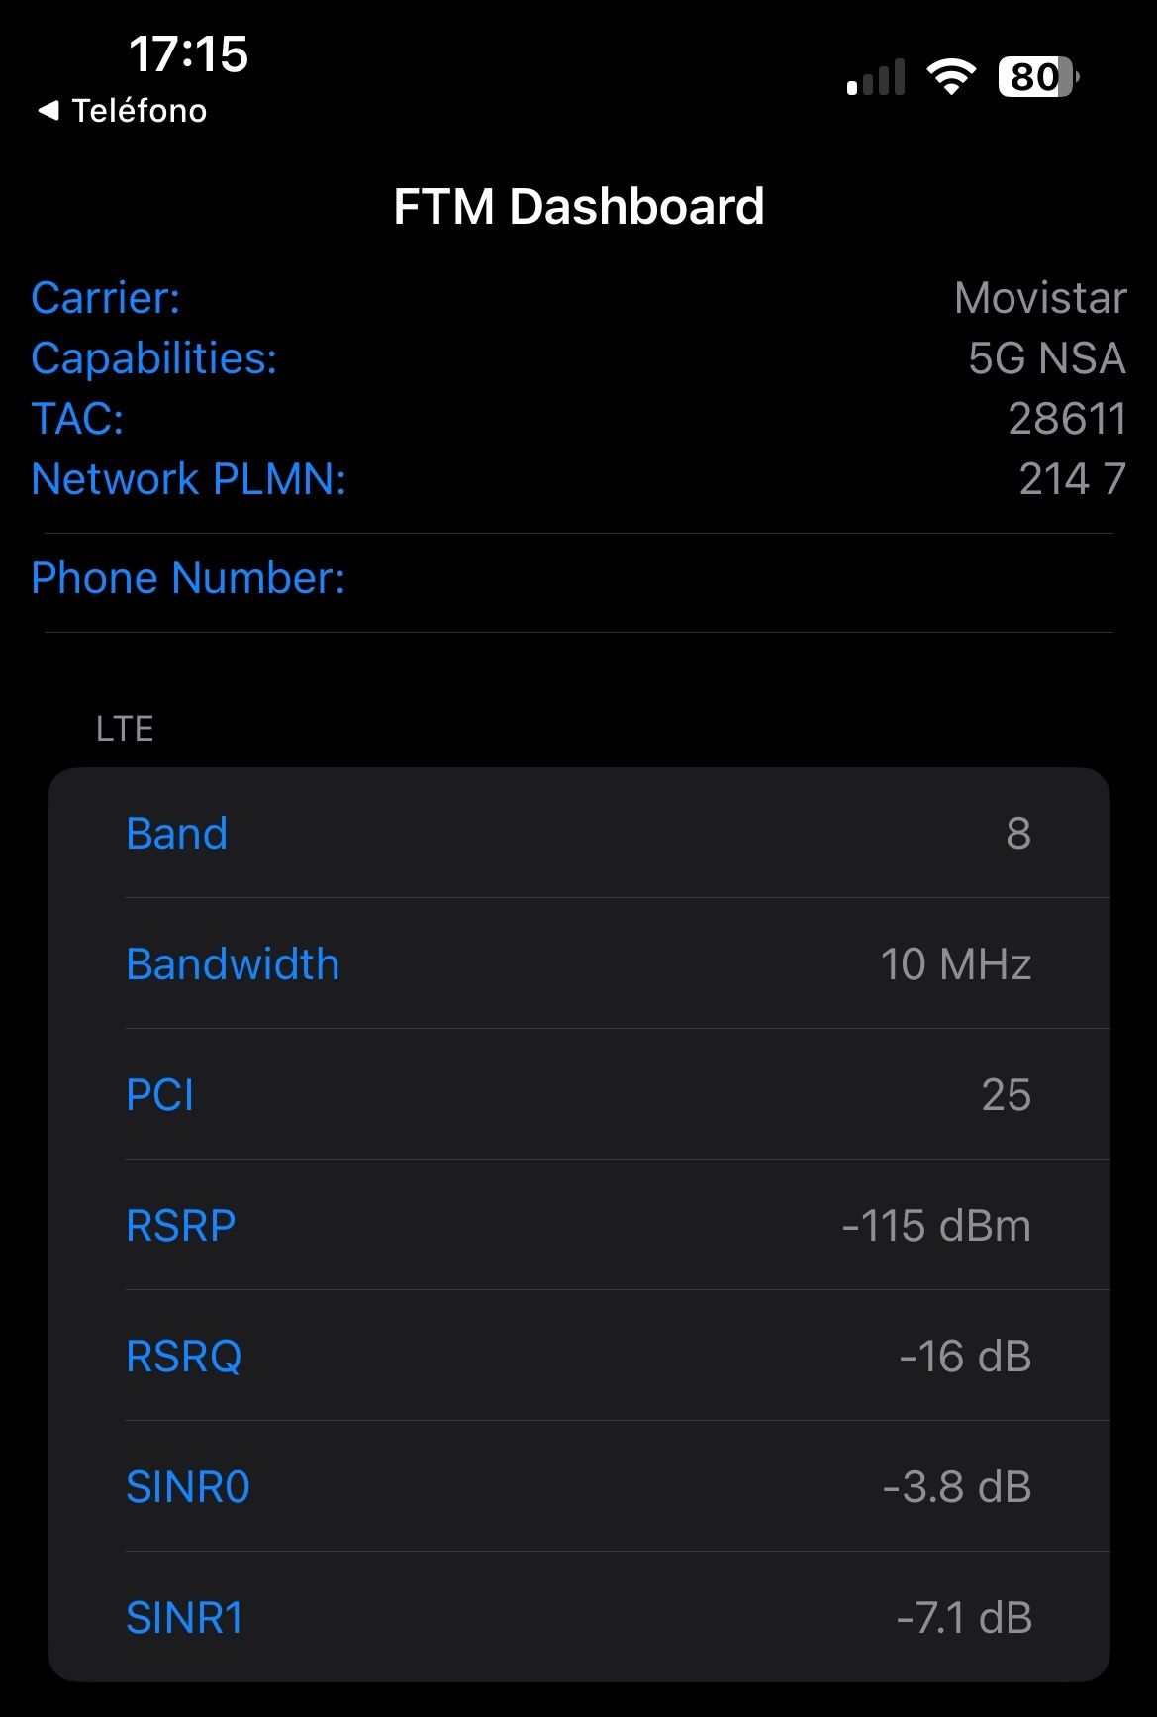Tap the clock showing 17:15
The image size is (1157, 1717).
point(188,53)
